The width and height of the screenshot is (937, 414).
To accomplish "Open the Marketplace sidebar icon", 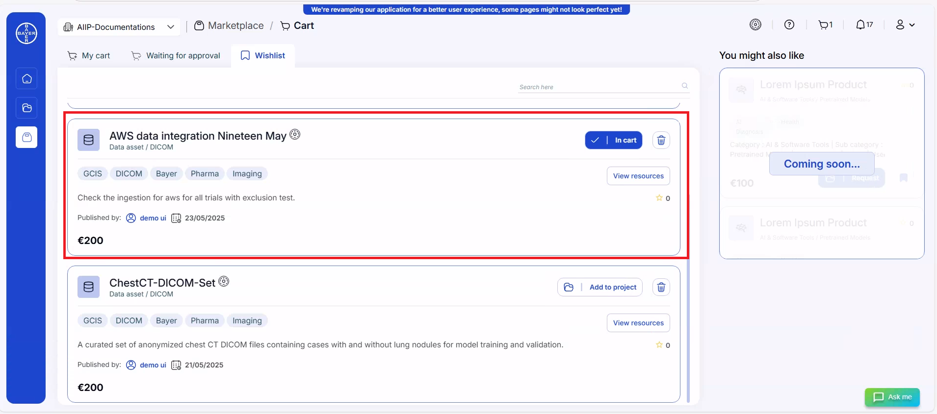I will pyautogui.click(x=26, y=137).
